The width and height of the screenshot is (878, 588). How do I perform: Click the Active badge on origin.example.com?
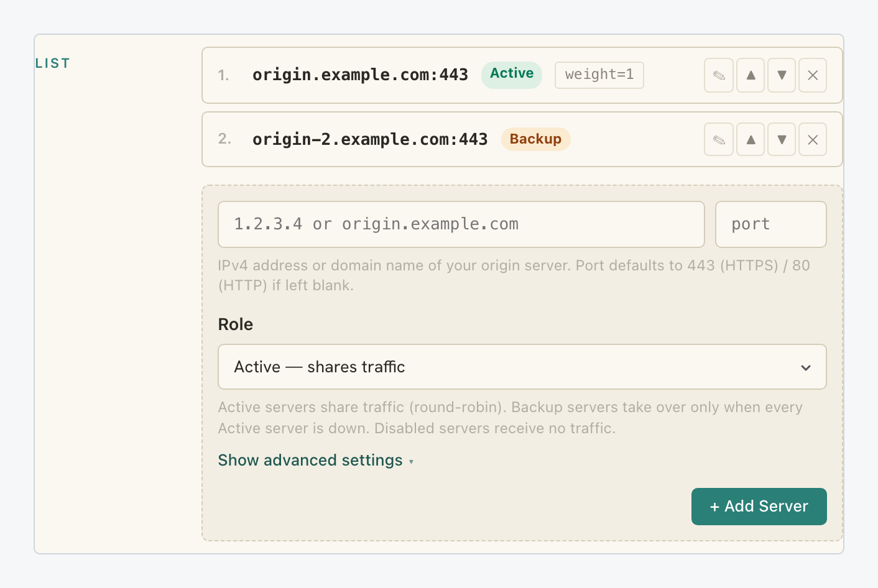click(x=512, y=74)
